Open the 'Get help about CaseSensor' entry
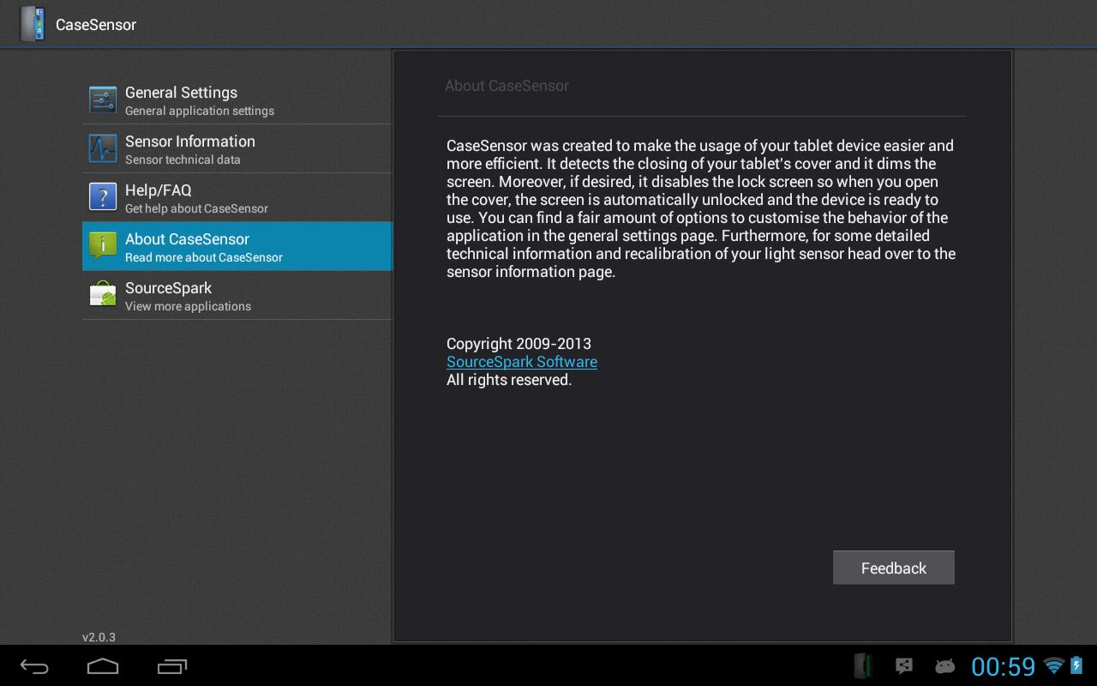 coord(196,208)
